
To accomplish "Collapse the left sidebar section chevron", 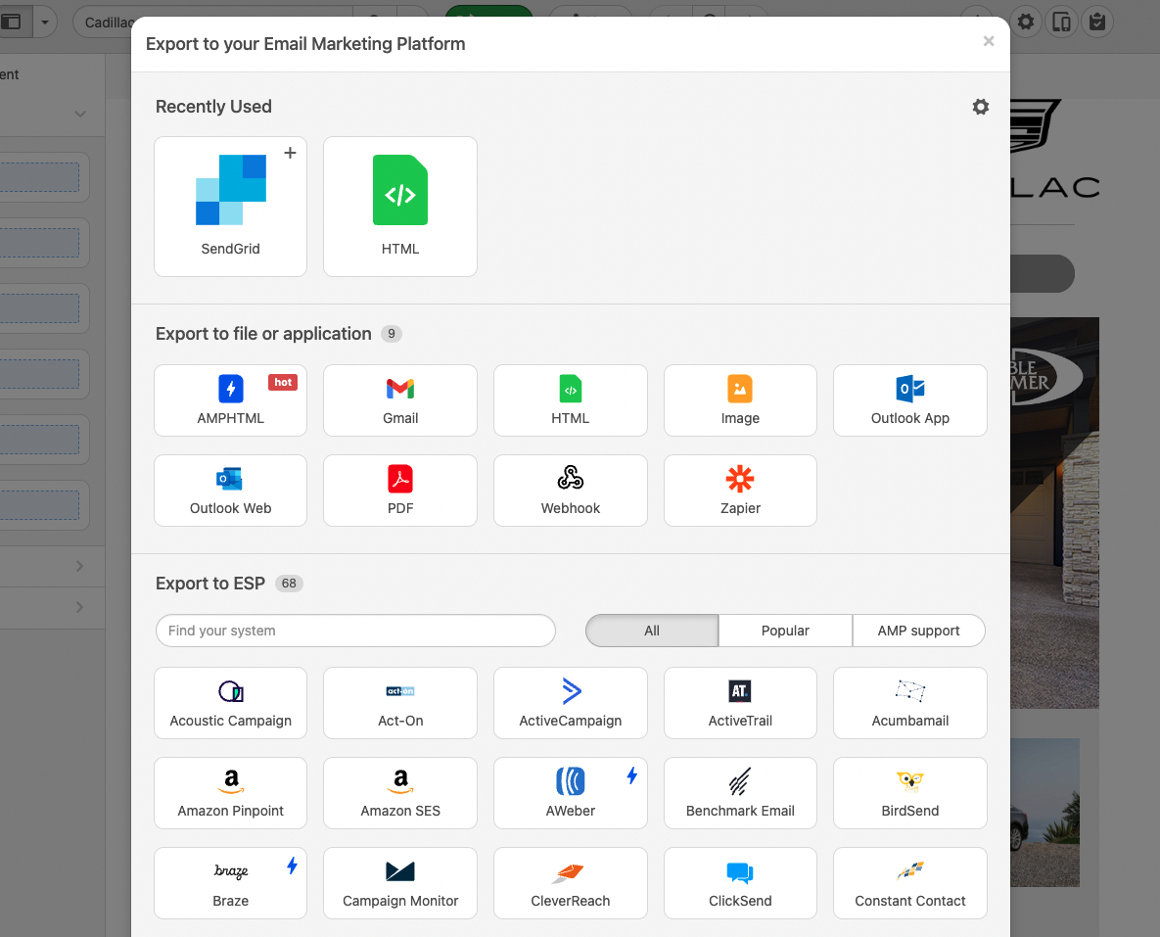I will (80, 114).
